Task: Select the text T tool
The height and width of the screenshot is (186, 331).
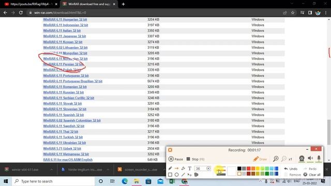Action: click(190, 168)
